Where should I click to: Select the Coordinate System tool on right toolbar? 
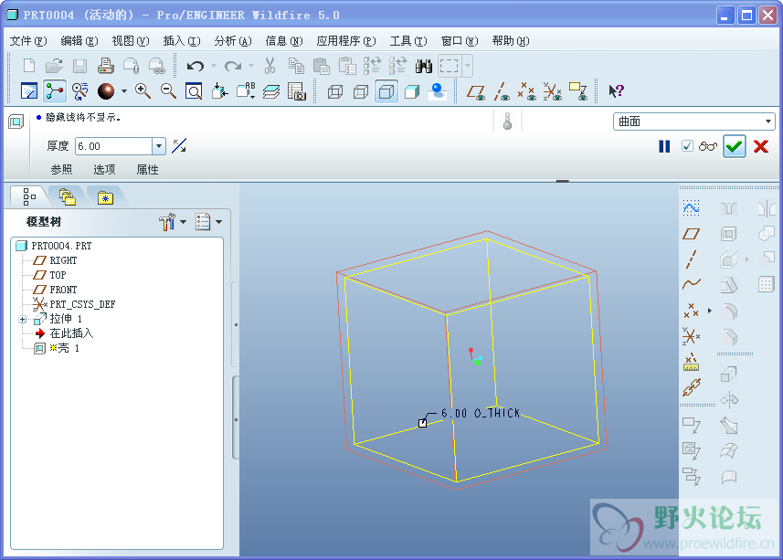click(x=691, y=336)
